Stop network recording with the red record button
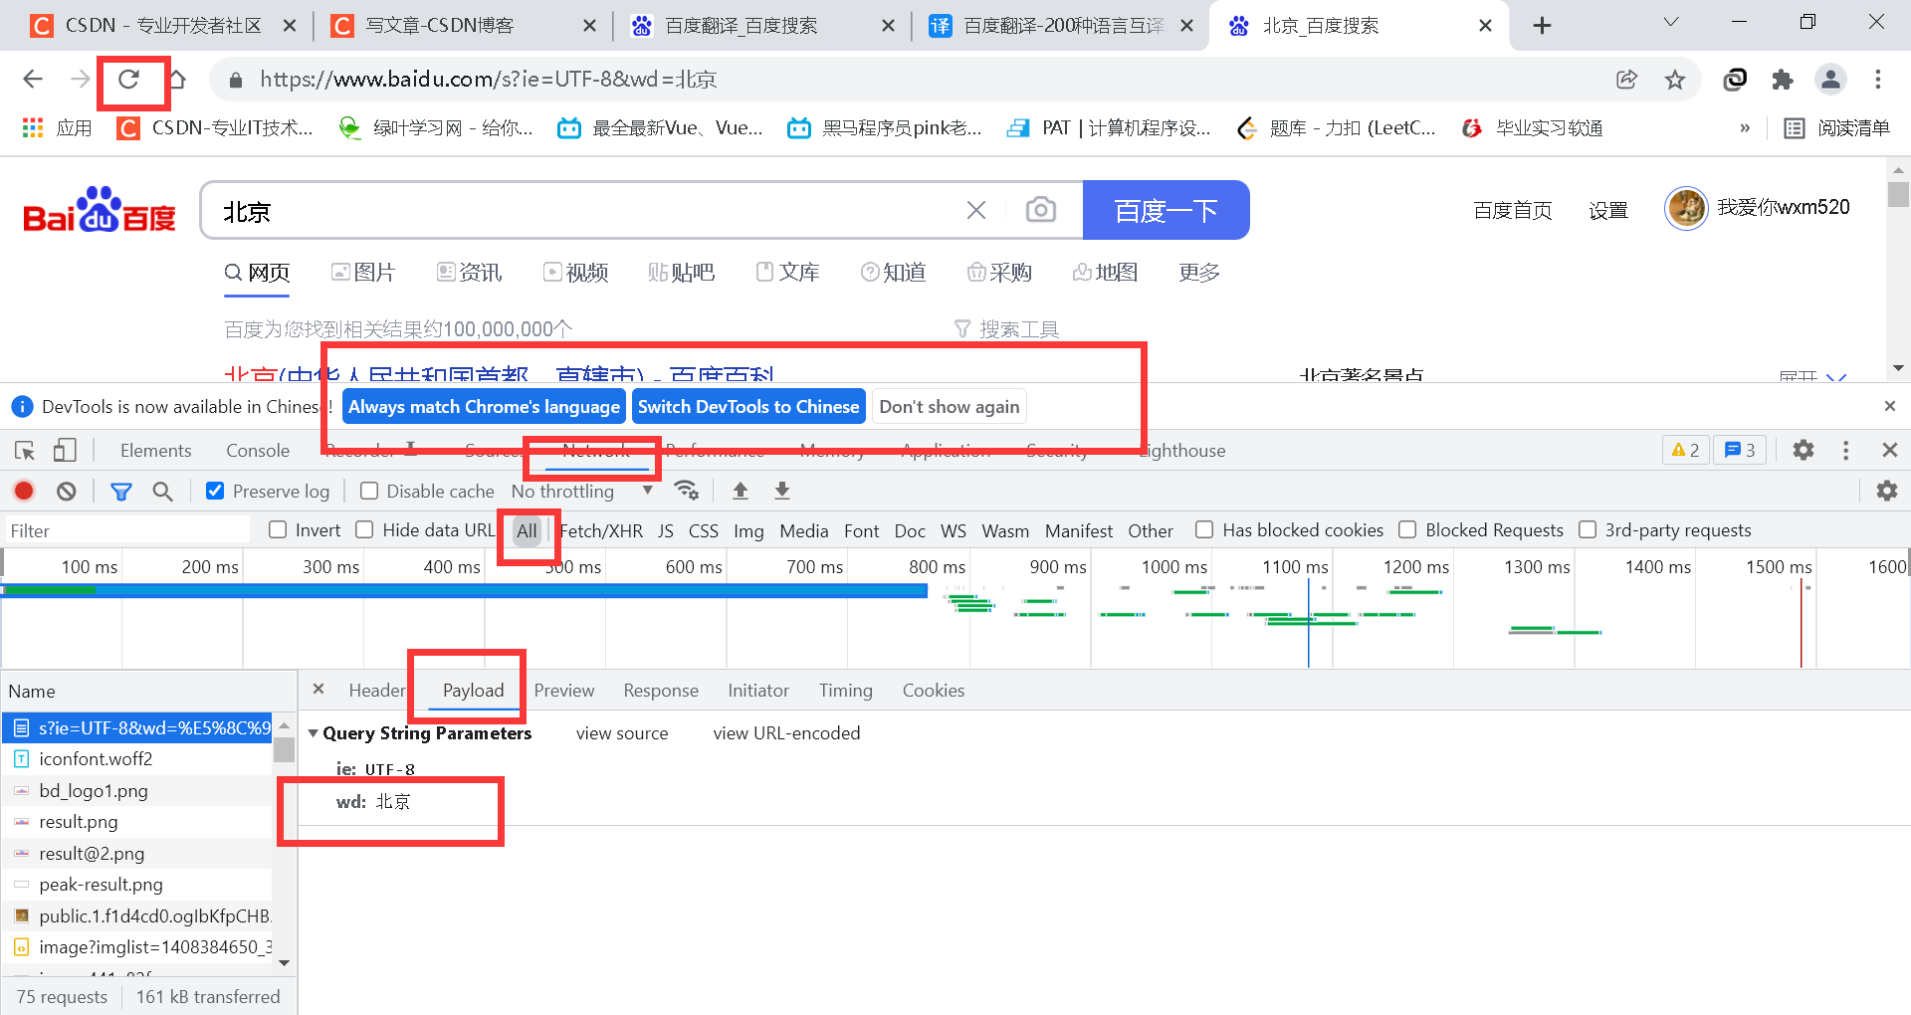The height and width of the screenshot is (1015, 1911). (24, 491)
